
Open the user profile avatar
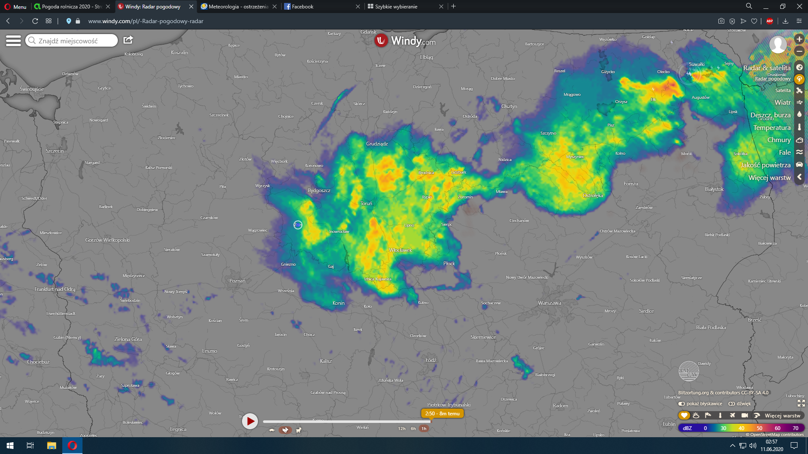778,45
